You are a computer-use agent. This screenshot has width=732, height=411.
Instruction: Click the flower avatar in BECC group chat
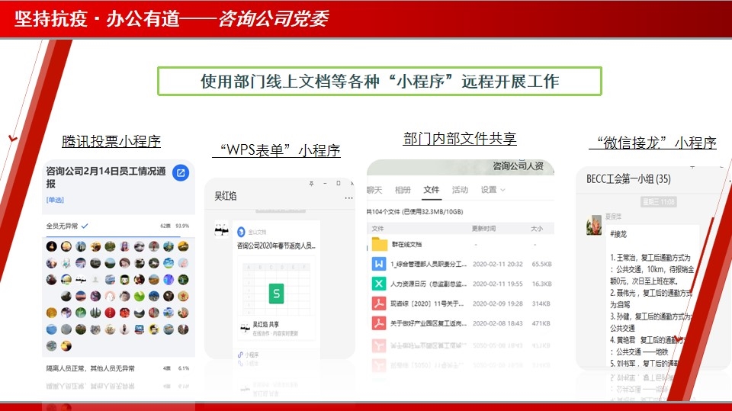[x=594, y=225]
